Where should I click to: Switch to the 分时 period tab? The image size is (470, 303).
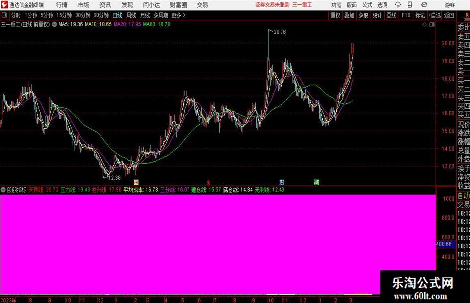[x=16, y=15]
